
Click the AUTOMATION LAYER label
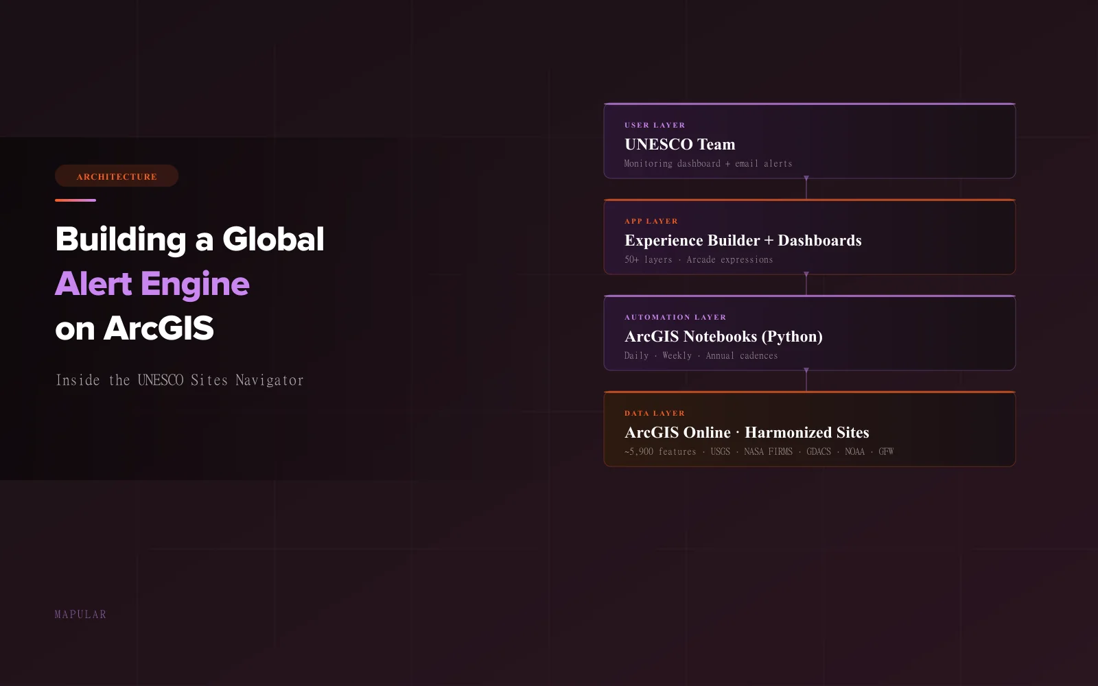coord(675,317)
